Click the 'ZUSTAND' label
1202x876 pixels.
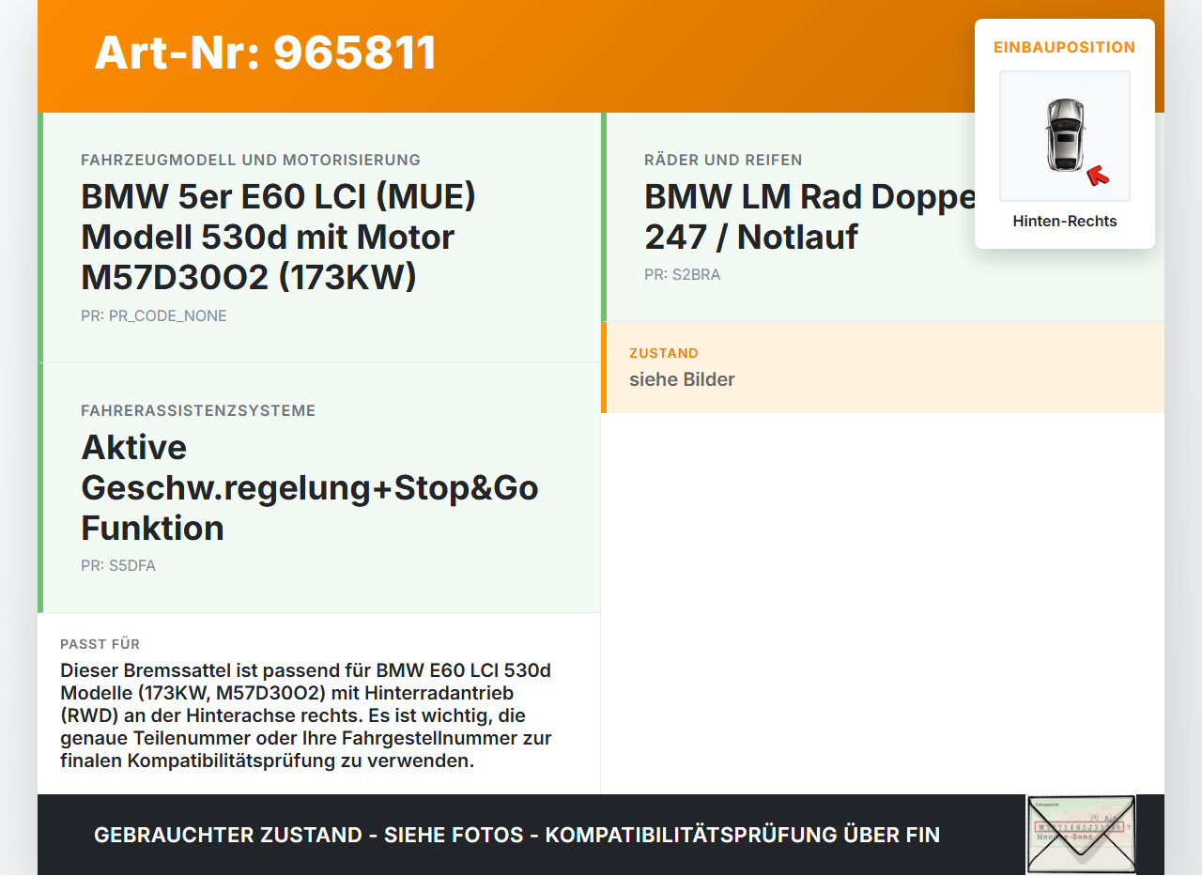(664, 353)
